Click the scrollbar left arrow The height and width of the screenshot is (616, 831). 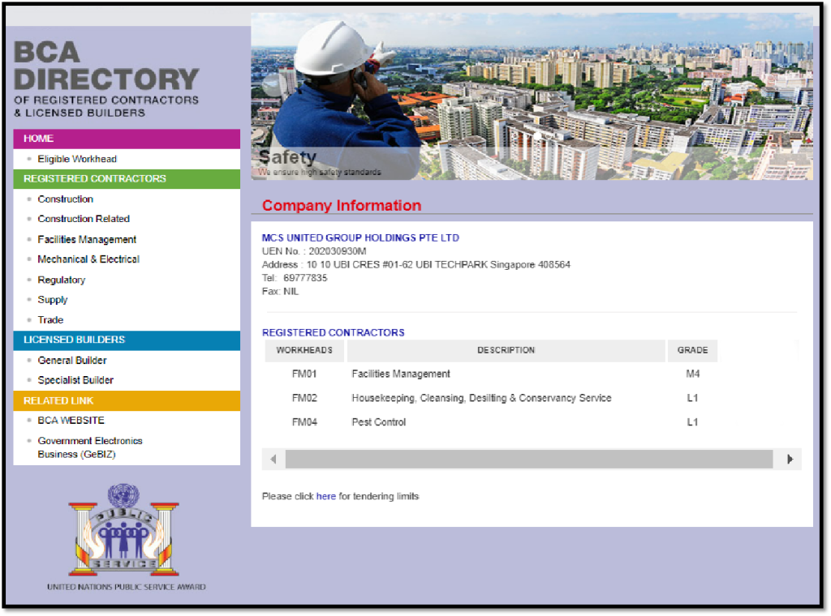pos(273,460)
